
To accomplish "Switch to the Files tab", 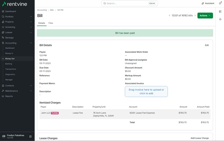I will [x=51, y=23].
